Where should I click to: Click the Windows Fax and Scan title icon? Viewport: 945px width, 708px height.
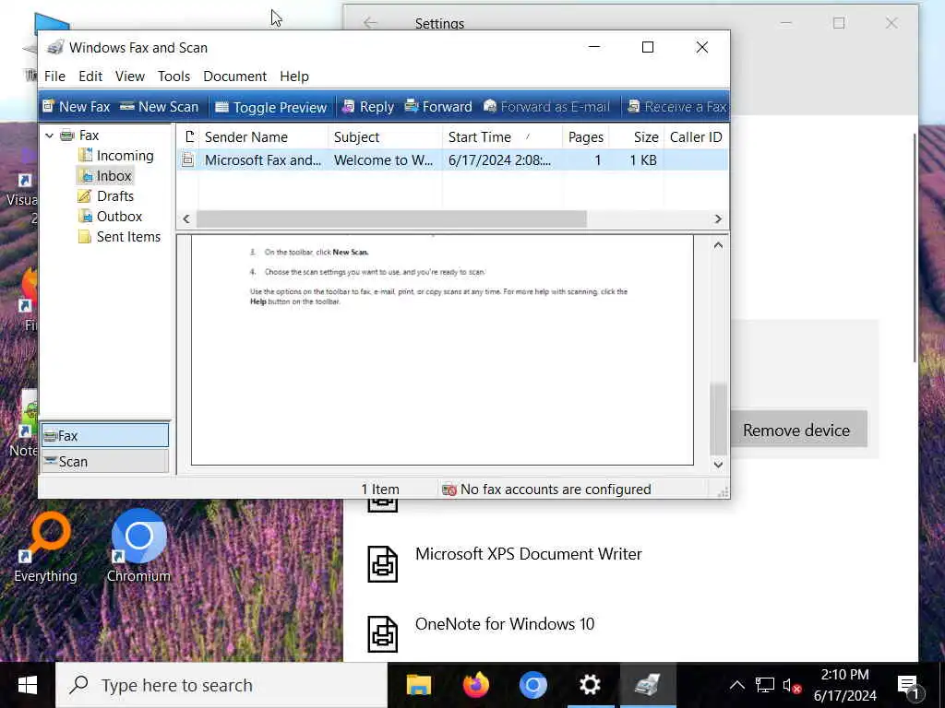pos(55,48)
